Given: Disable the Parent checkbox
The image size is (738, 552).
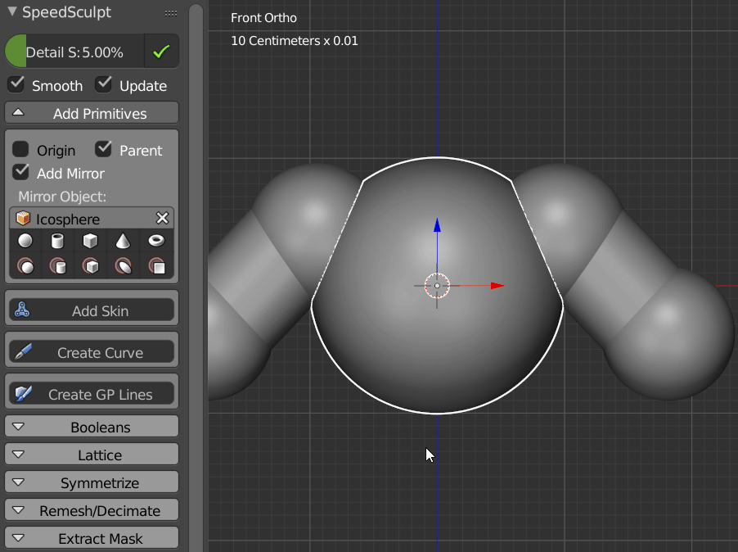Looking at the screenshot, I should click(103, 148).
